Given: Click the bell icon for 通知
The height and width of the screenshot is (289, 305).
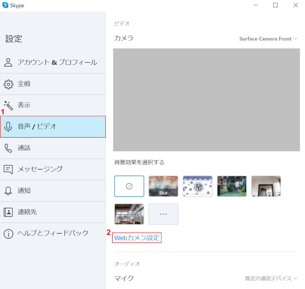Looking at the screenshot, I should click(x=8, y=190).
